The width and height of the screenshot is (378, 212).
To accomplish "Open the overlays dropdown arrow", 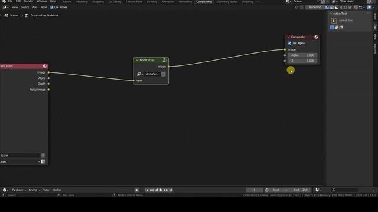I will (x=374, y=8).
